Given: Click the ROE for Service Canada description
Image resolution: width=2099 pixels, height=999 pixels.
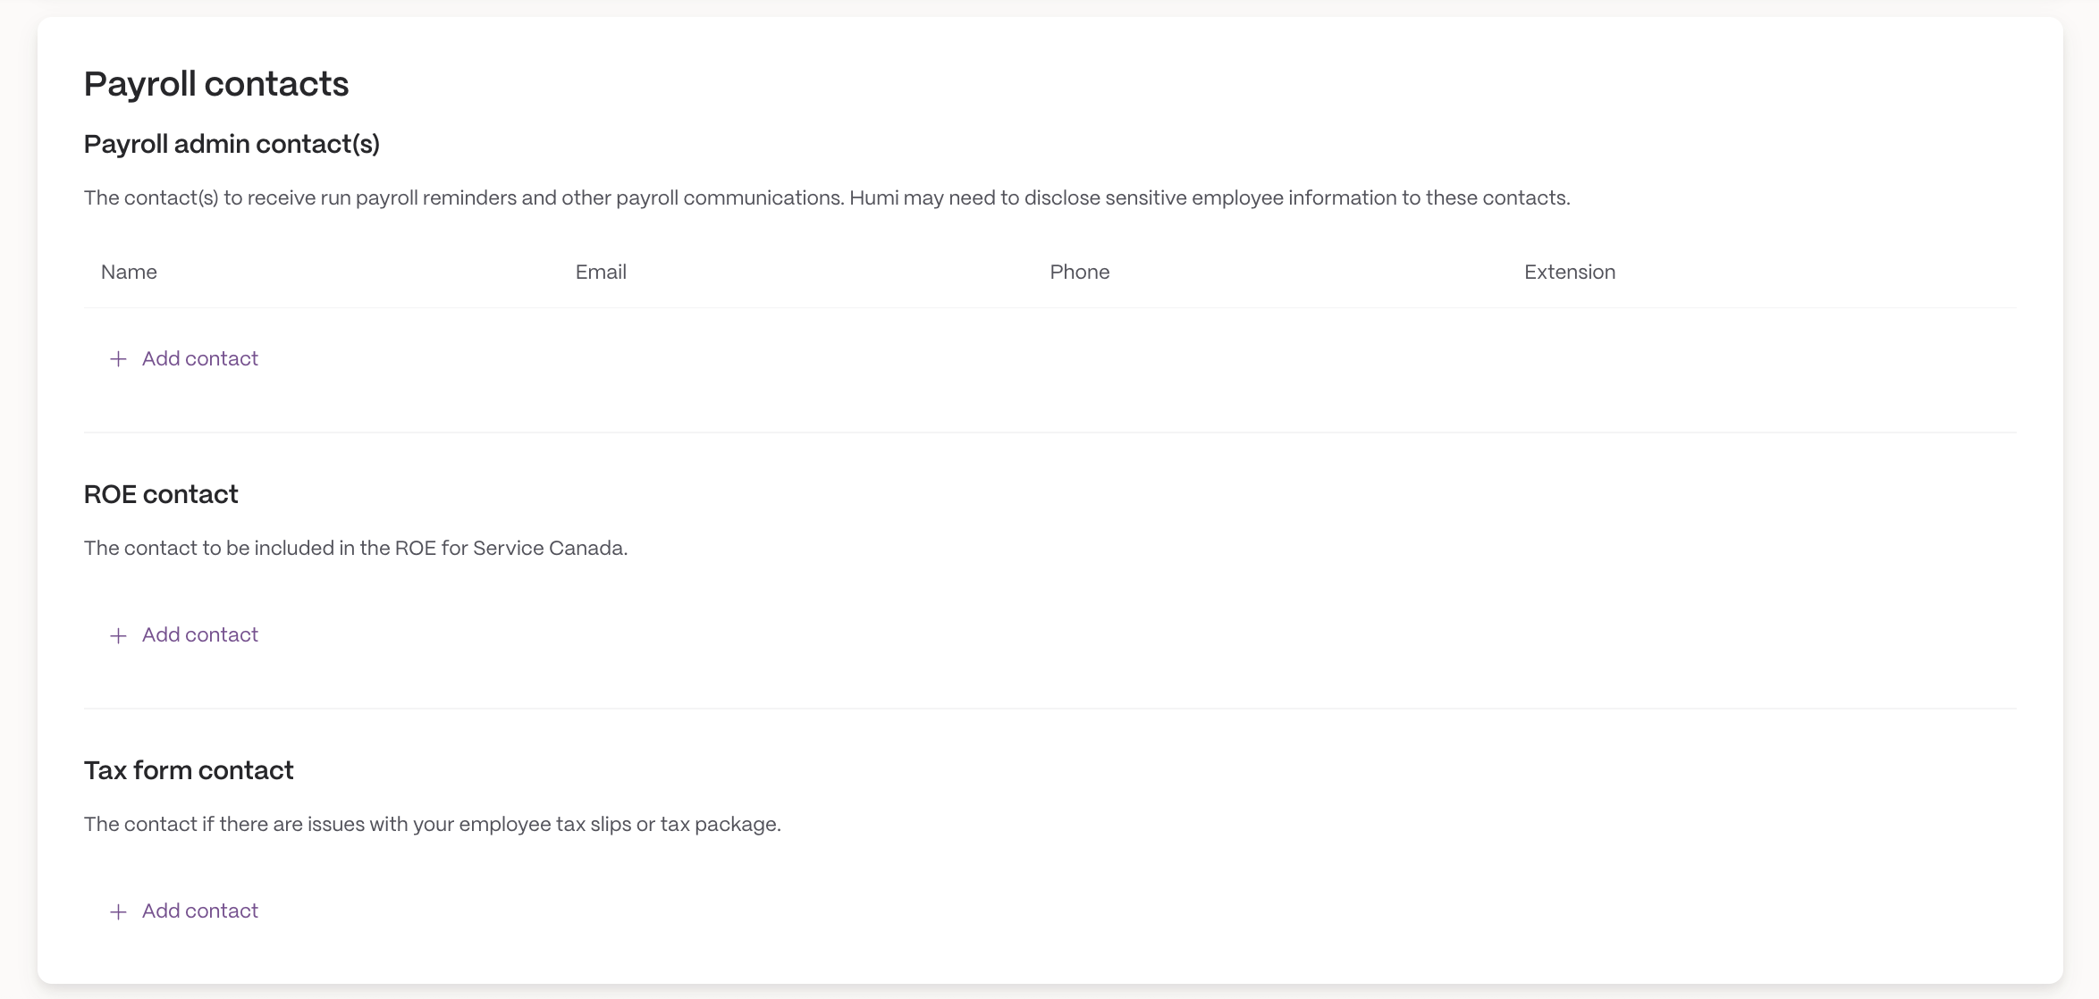Looking at the screenshot, I should (356, 548).
